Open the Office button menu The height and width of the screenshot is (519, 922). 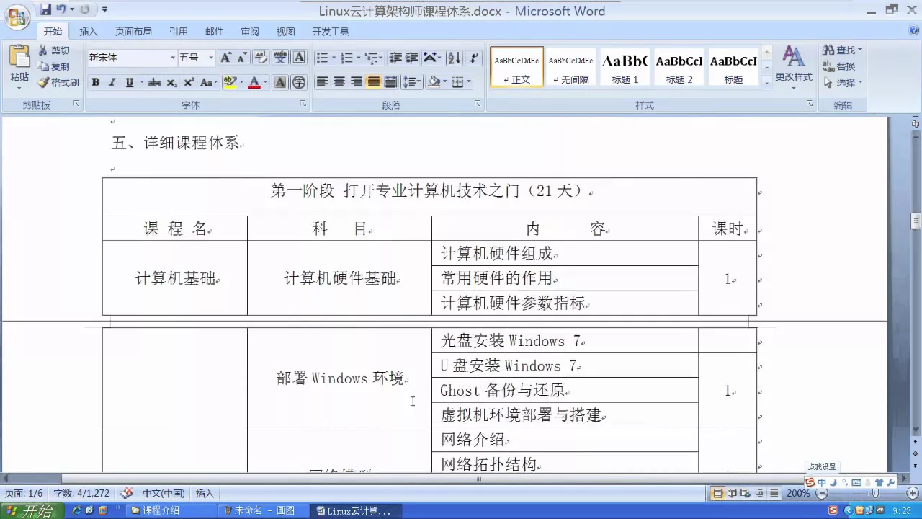[17, 17]
